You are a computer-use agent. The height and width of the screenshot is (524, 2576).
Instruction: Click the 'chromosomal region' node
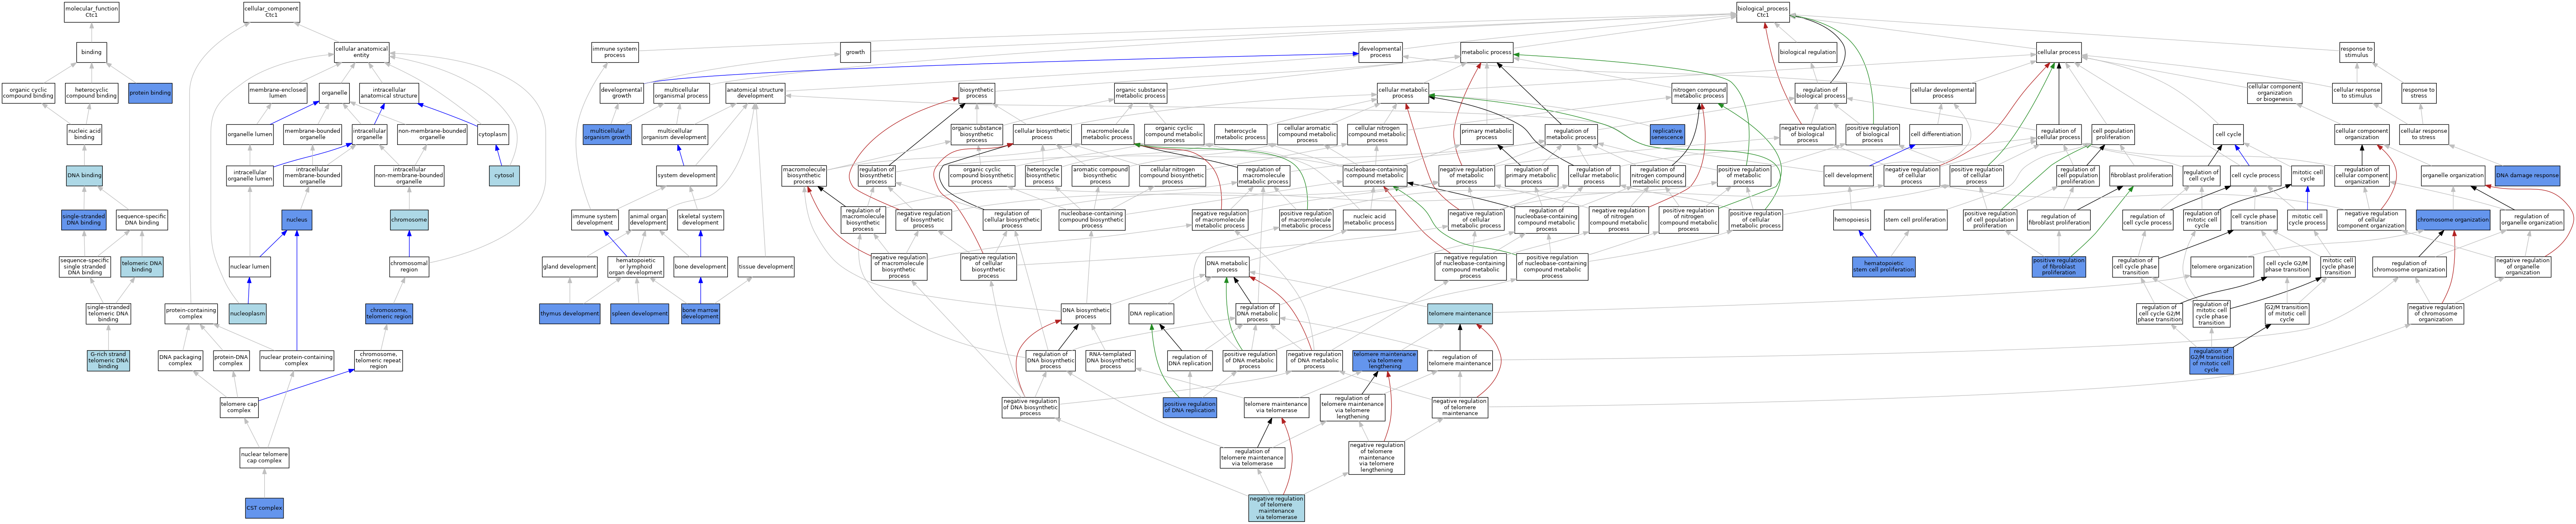point(409,266)
